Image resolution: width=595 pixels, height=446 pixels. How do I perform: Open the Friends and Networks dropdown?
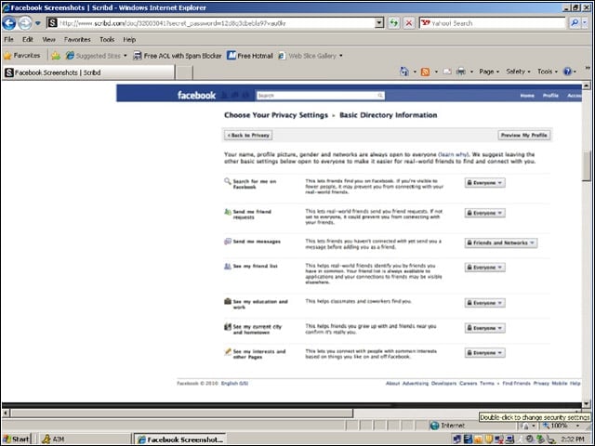coord(500,243)
